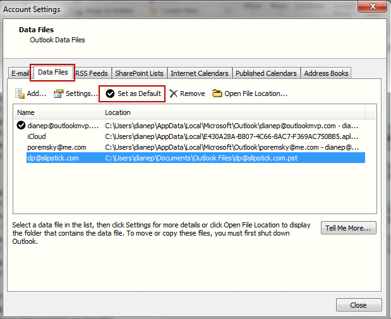Click the Add data file icon
Viewport: 391px width, 319px height.
pos(20,93)
